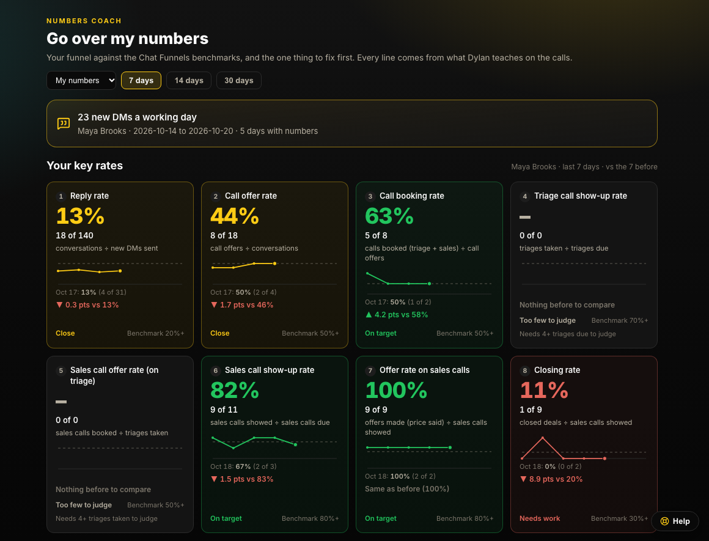The height and width of the screenshot is (541, 709).
Task: Click the Reply rate card title
Action: pyautogui.click(x=89, y=196)
